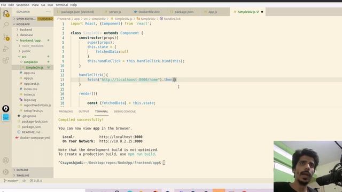Open the Run menu

point(50,5)
